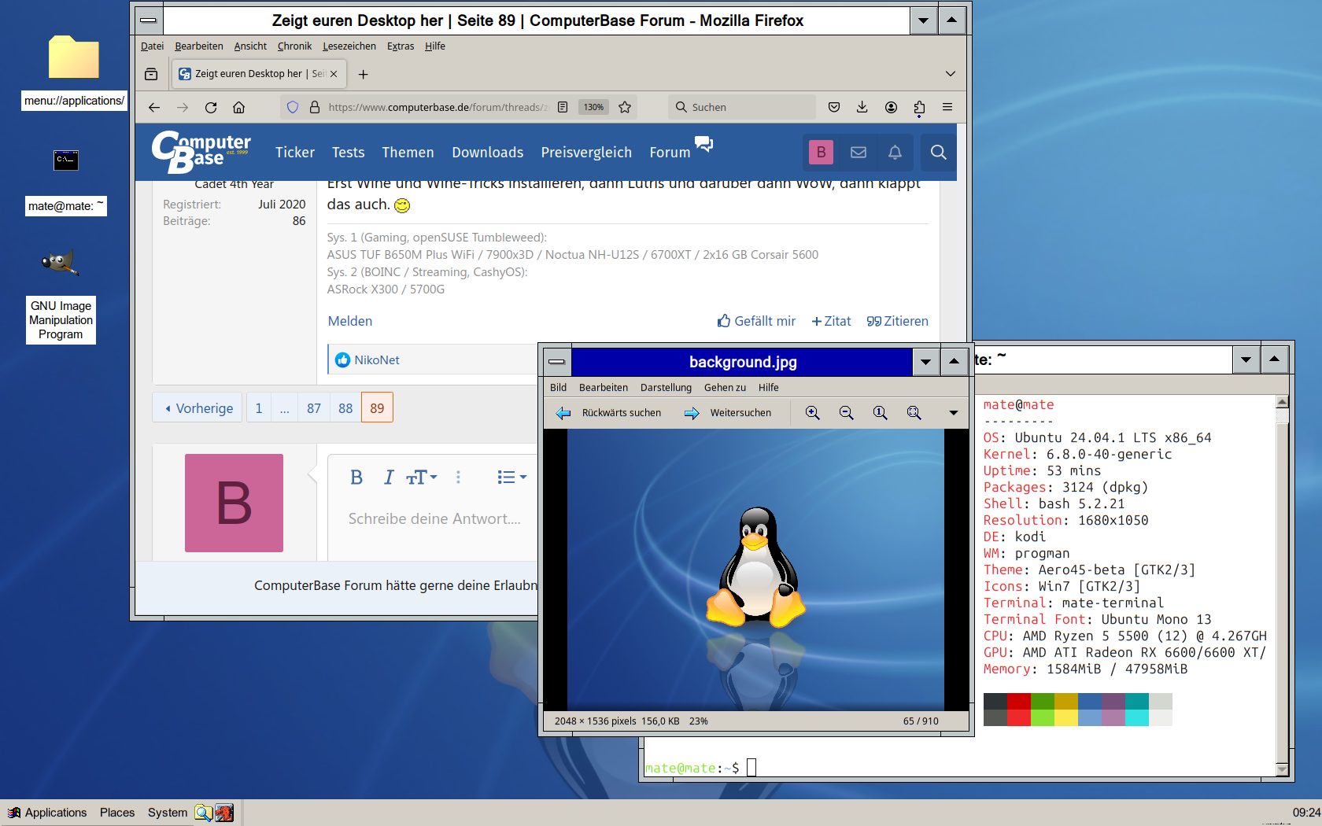1322x826 pixels.
Task: Open more options dots in reply editor
Action: 458,478
